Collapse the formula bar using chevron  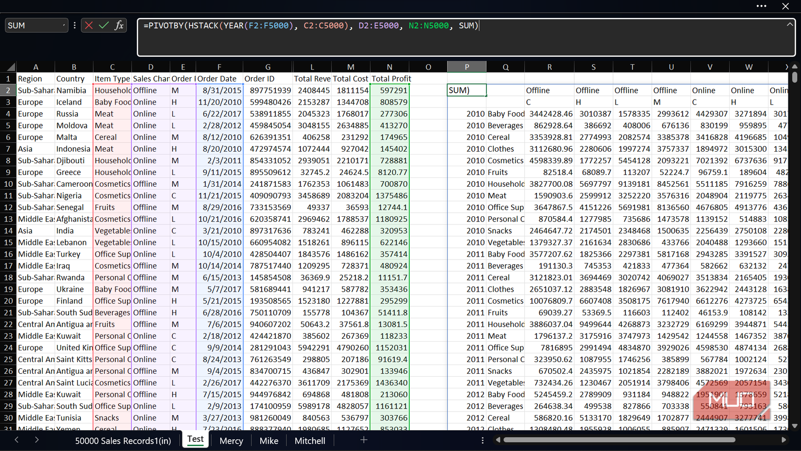(x=789, y=24)
